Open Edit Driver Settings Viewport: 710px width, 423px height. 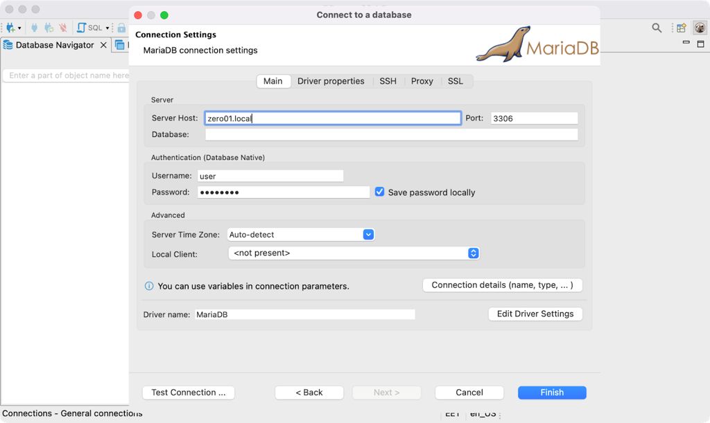click(535, 314)
